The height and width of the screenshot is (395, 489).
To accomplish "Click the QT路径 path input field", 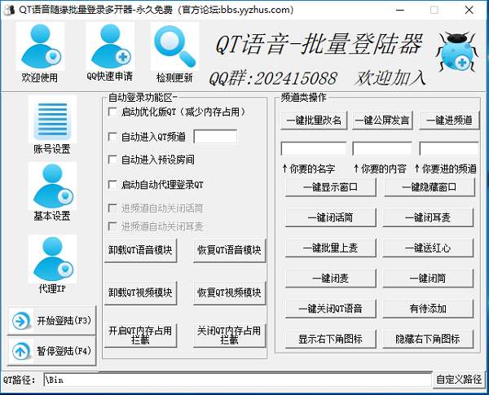I will click(x=238, y=380).
